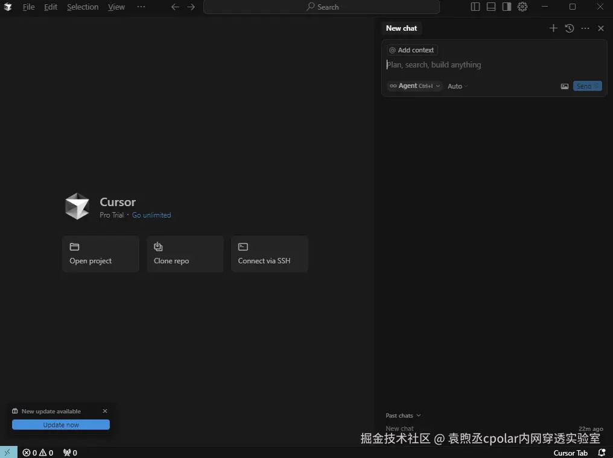Focus the 'Plan, search, build anything' input

494,65
